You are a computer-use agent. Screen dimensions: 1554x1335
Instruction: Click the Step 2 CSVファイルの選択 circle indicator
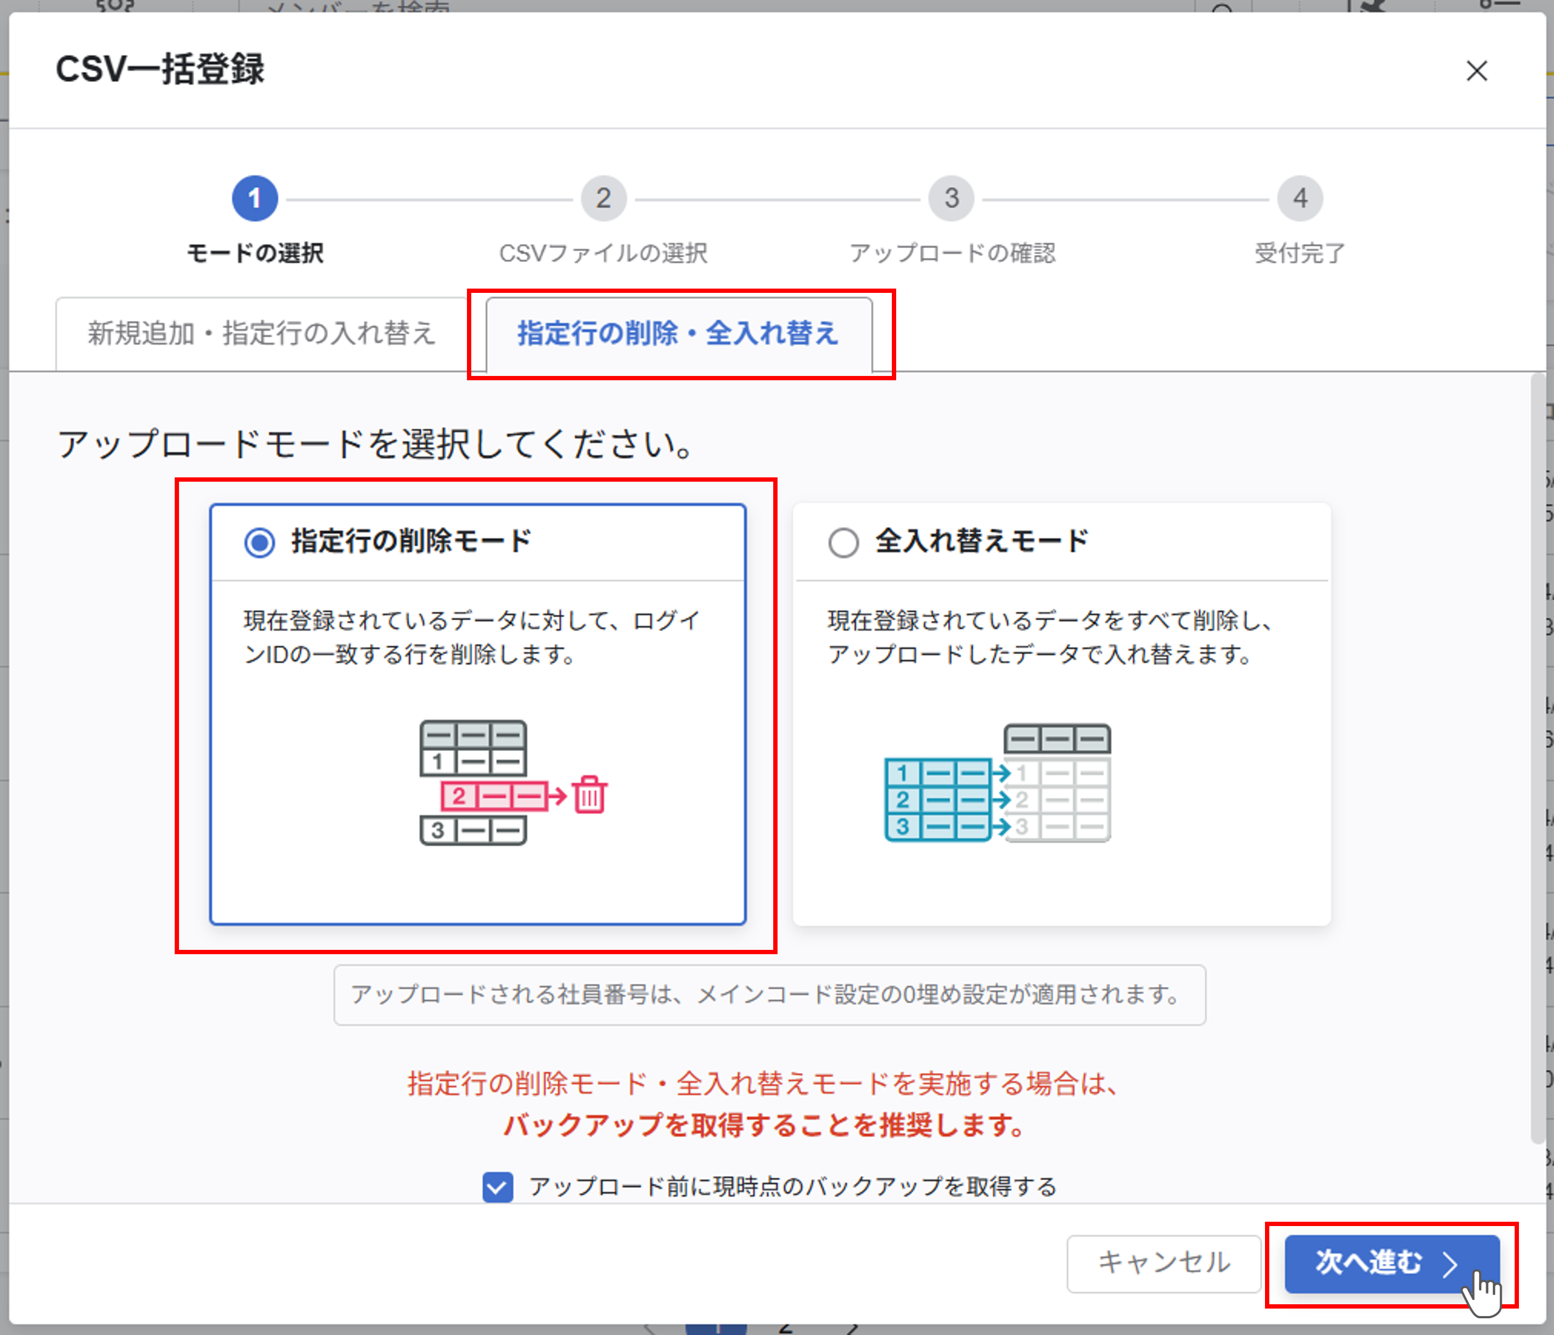click(603, 198)
